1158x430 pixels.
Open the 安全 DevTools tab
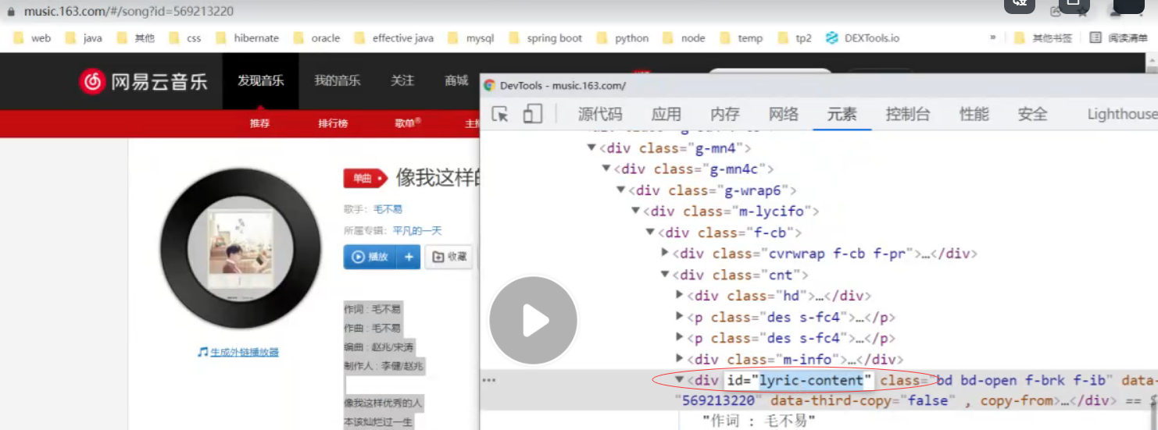click(x=1033, y=114)
